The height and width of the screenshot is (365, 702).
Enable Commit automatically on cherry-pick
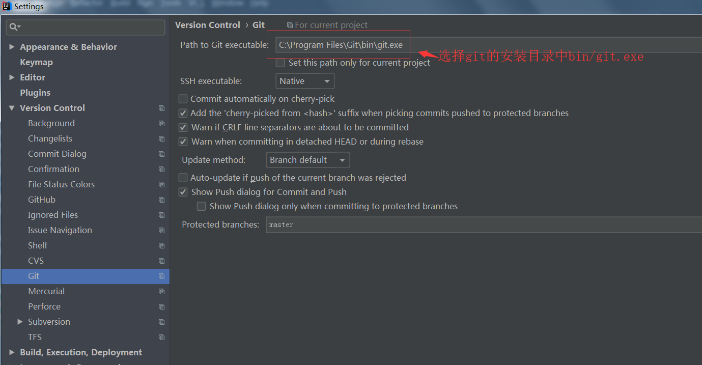tap(183, 99)
